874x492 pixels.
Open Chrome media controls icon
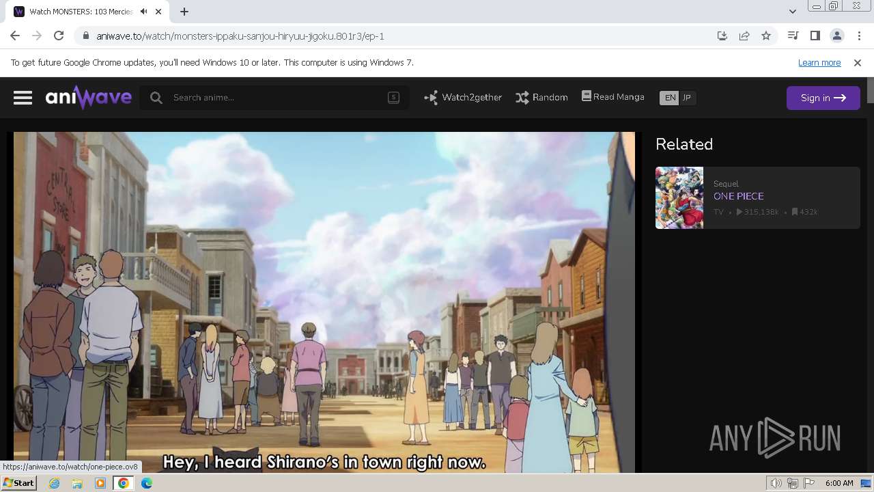tap(793, 36)
